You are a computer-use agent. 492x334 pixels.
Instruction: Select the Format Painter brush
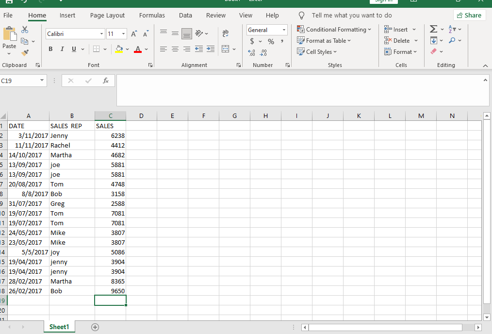(x=25, y=52)
